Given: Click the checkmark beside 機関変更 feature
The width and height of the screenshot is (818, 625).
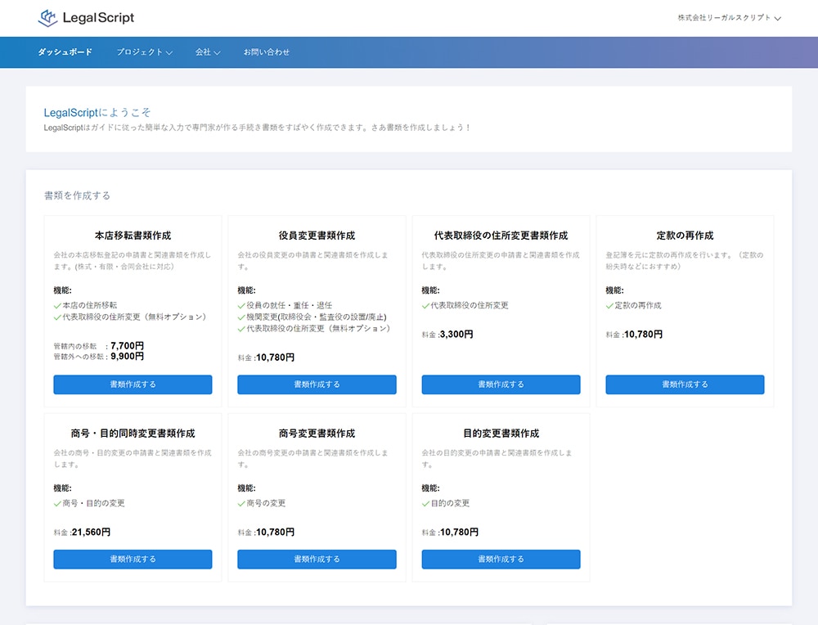Looking at the screenshot, I should (x=242, y=317).
